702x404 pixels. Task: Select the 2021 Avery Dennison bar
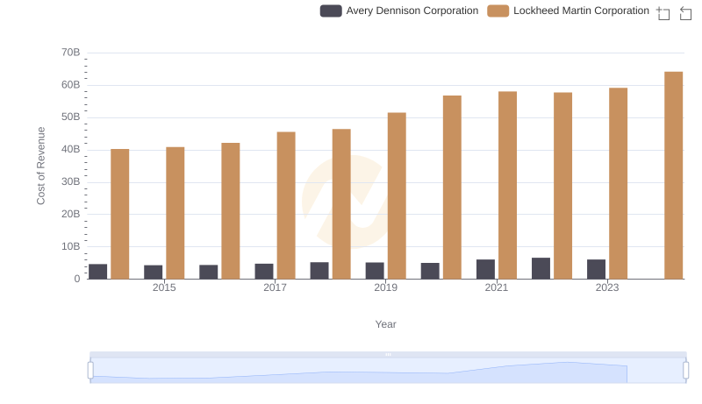(486, 270)
